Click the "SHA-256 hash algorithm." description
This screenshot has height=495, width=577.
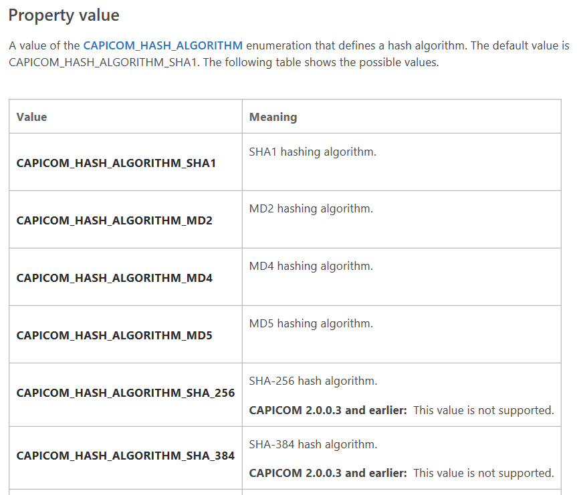point(313,381)
